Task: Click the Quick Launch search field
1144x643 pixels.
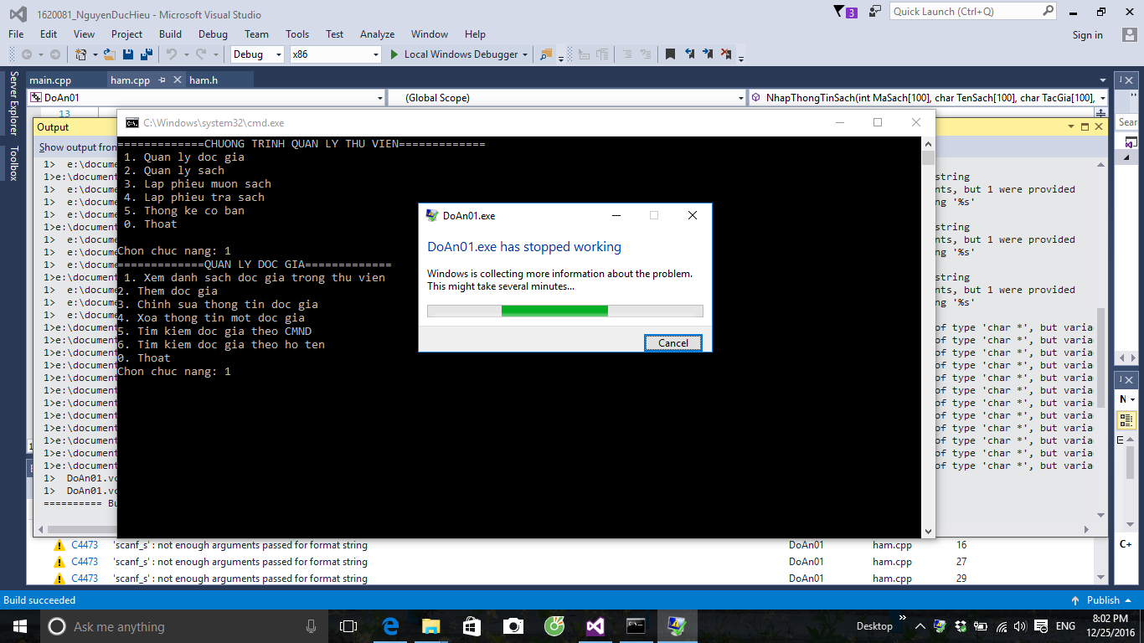Action: tap(965, 12)
